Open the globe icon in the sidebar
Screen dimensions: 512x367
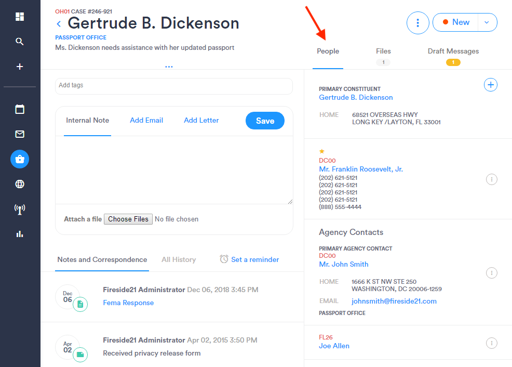[x=20, y=183]
